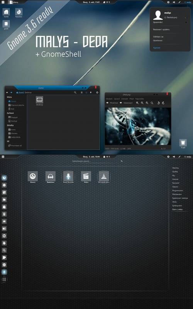Viewport: 193px width, 309px height.
Task: Open the Brasero disc burner app
Action: click(33, 176)
